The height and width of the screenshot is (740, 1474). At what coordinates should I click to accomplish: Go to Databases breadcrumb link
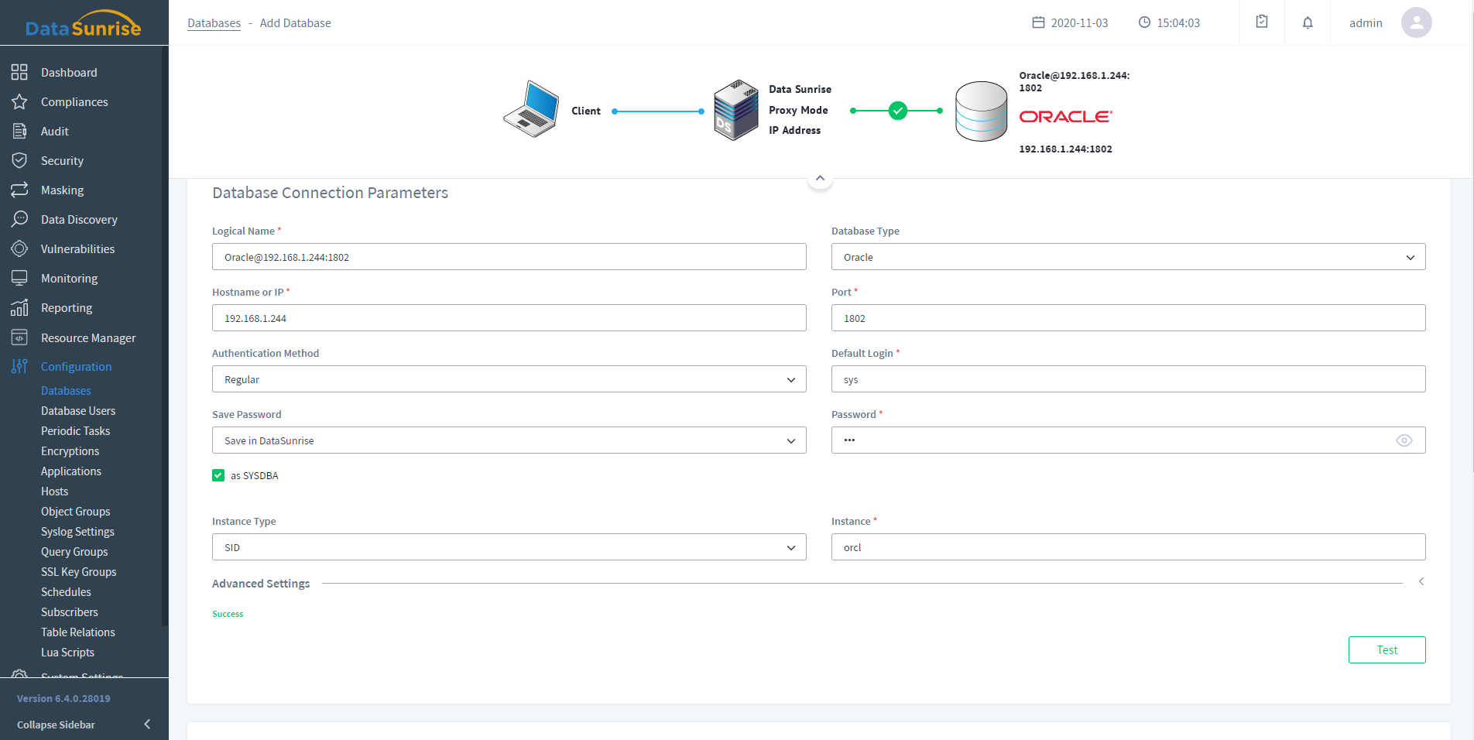(214, 23)
